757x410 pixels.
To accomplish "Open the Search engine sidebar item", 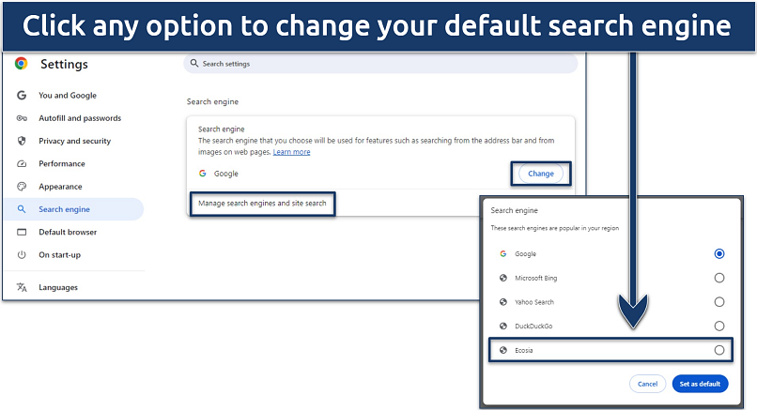I will tap(64, 209).
